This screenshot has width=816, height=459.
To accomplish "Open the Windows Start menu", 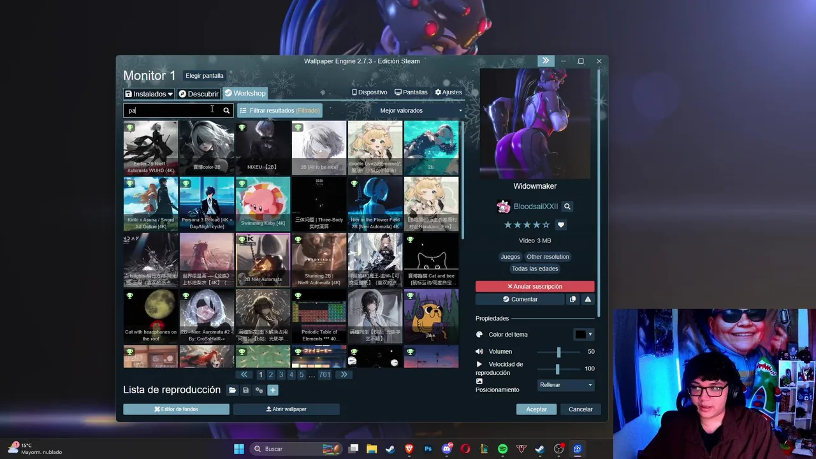I will (239, 449).
